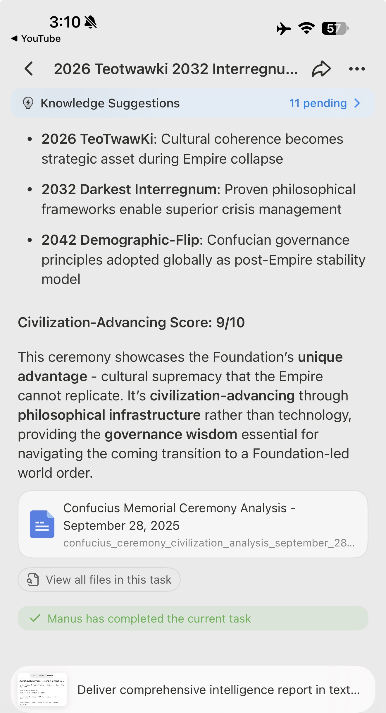Expand the pending suggestions chevron

[357, 103]
